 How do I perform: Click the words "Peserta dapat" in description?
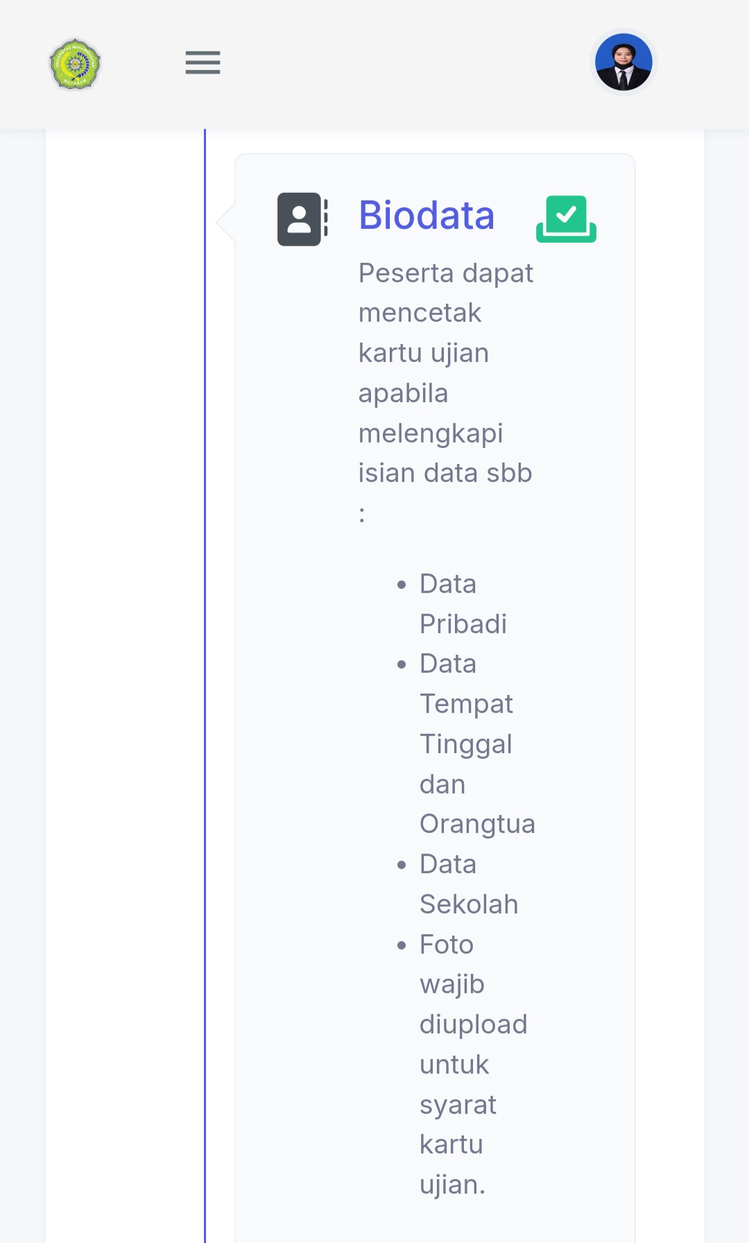[x=445, y=273]
